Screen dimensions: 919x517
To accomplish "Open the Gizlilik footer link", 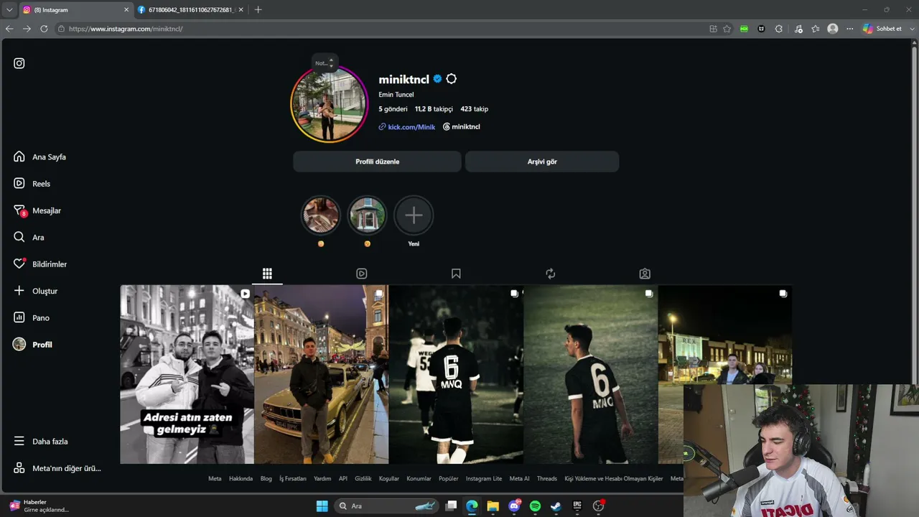I will (x=363, y=479).
